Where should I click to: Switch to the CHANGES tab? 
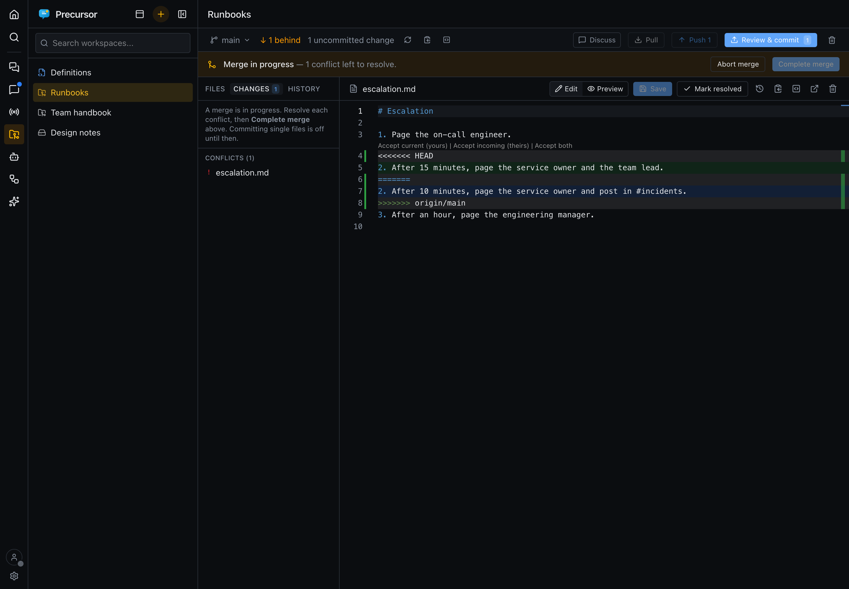click(256, 89)
